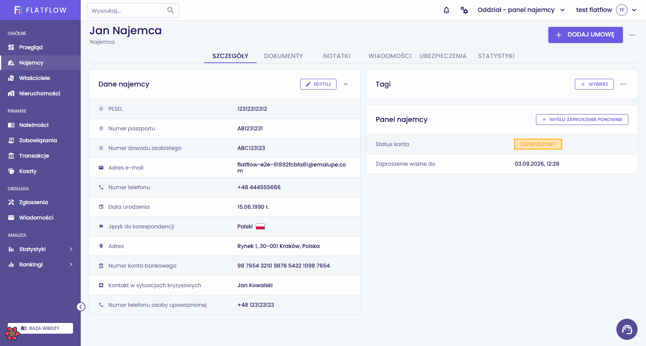Focus the Wyszukaj search field
646x346 pixels.
[127, 10]
